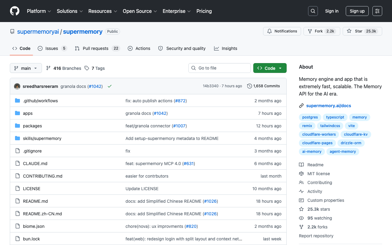Viewport: 392px width, 245px height.
Task: Open the bun.lock file
Action: click(32, 239)
